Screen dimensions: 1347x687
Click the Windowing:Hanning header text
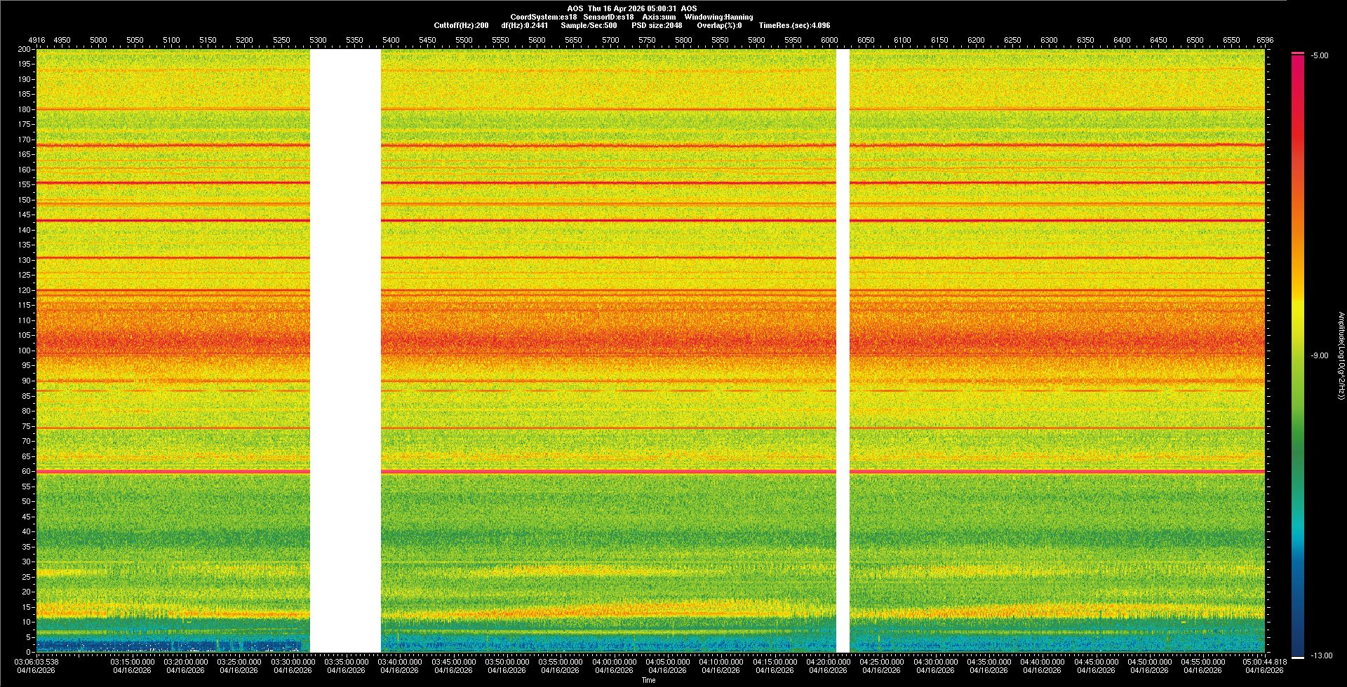(x=718, y=17)
